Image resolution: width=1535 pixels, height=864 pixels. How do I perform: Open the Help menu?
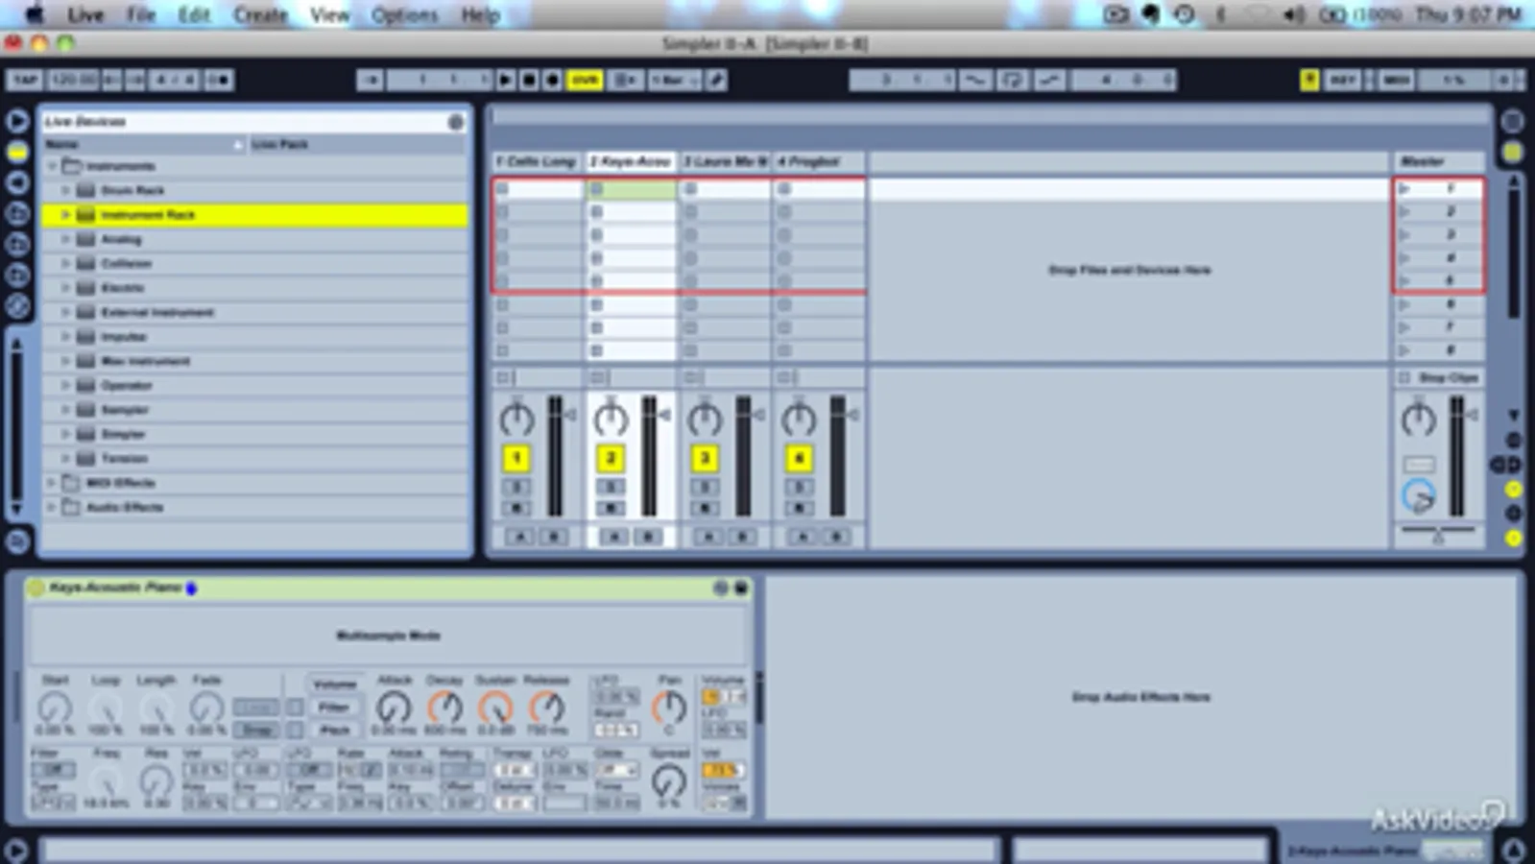point(480,14)
